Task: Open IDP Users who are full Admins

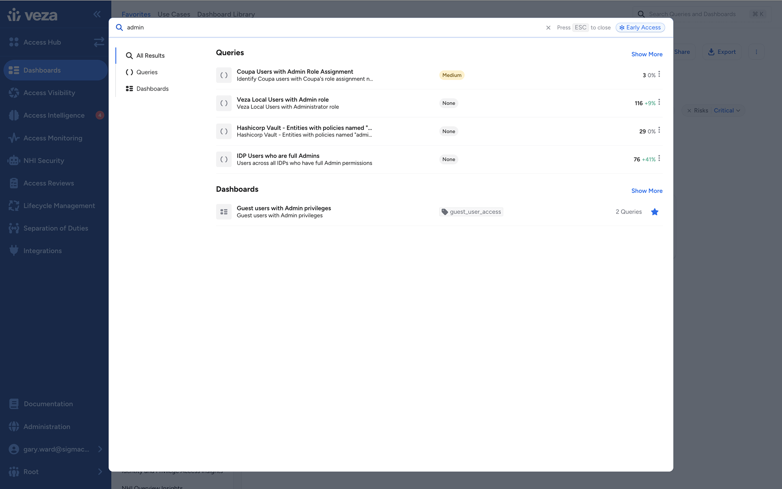Action: [278, 156]
